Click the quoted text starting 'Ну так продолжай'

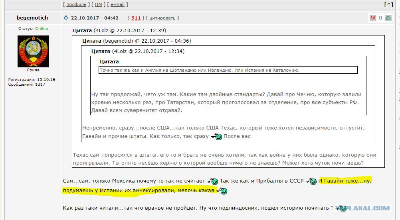[226, 102]
